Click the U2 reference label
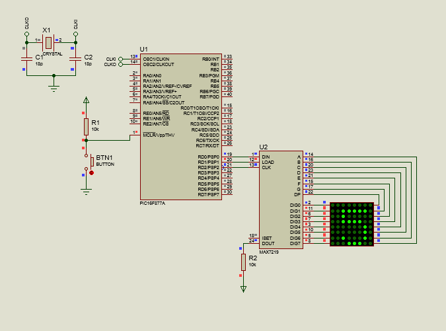446x331 pixels. point(264,147)
